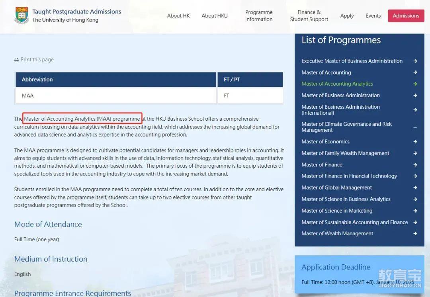
Task: Click the red Admissions button
Action: tap(406, 16)
